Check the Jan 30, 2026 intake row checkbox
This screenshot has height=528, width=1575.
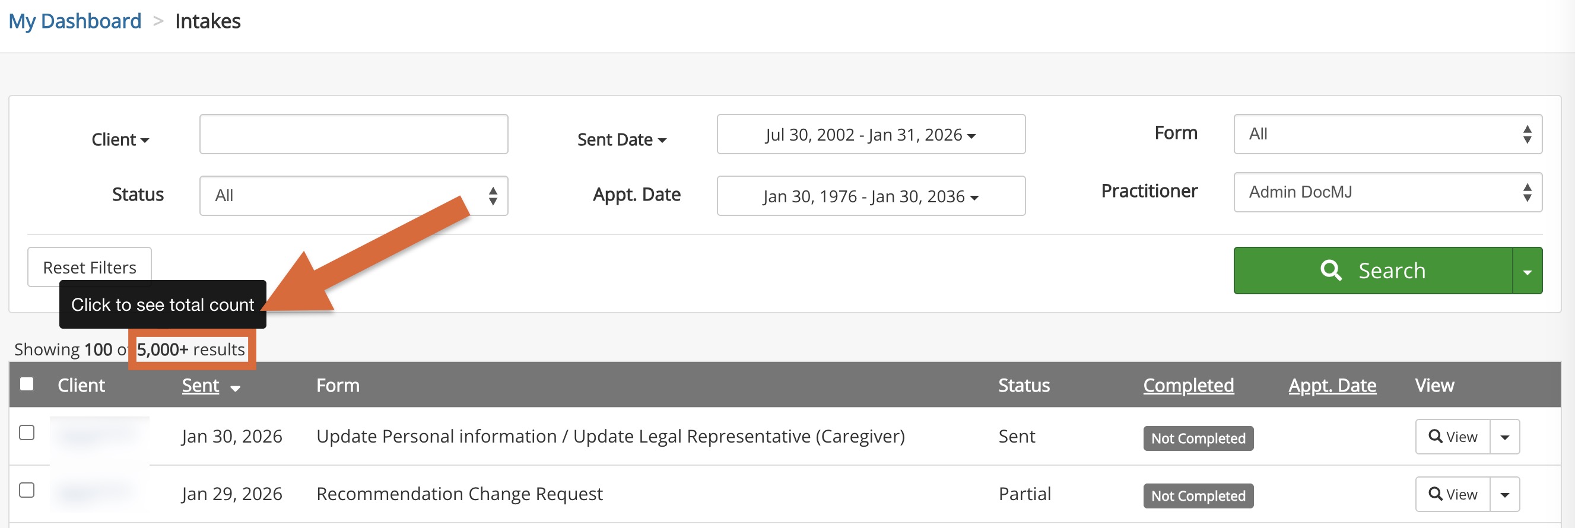(27, 432)
